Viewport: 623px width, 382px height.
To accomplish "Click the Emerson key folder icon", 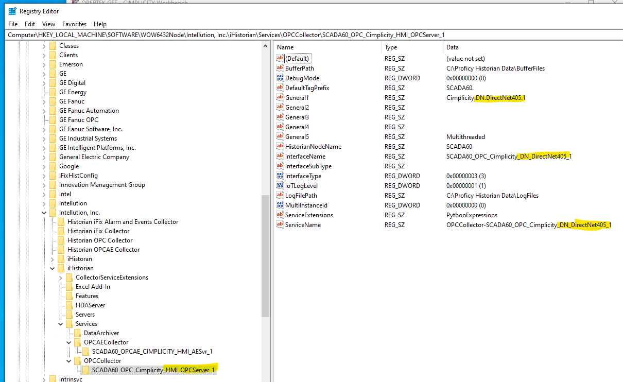I will point(53,64).
